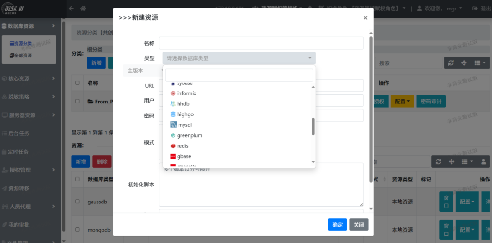The image size is (492, 243).
Task: Click the database type list scrollbar thumb
Action: pos(313,127)
